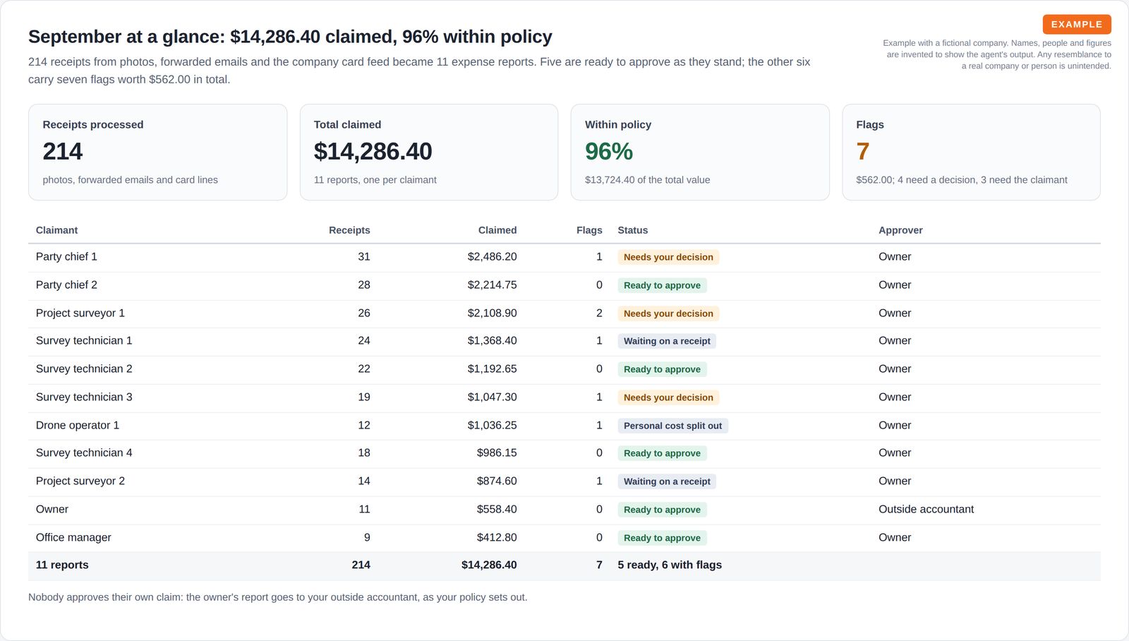Select the Party chief 1 claimant row
The width and height of the screenshot is (1129, 641).
pos(564,257)
